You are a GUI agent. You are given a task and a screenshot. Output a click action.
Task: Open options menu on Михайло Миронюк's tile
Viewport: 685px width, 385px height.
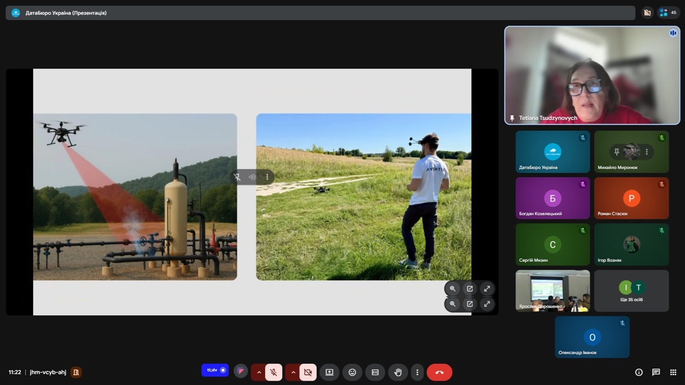point(647,152)
